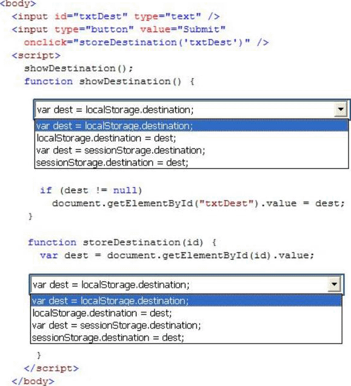Open the dropdown arrow inside storeDestination function
This screenshot has height=386, width=351.
point(334,284)
